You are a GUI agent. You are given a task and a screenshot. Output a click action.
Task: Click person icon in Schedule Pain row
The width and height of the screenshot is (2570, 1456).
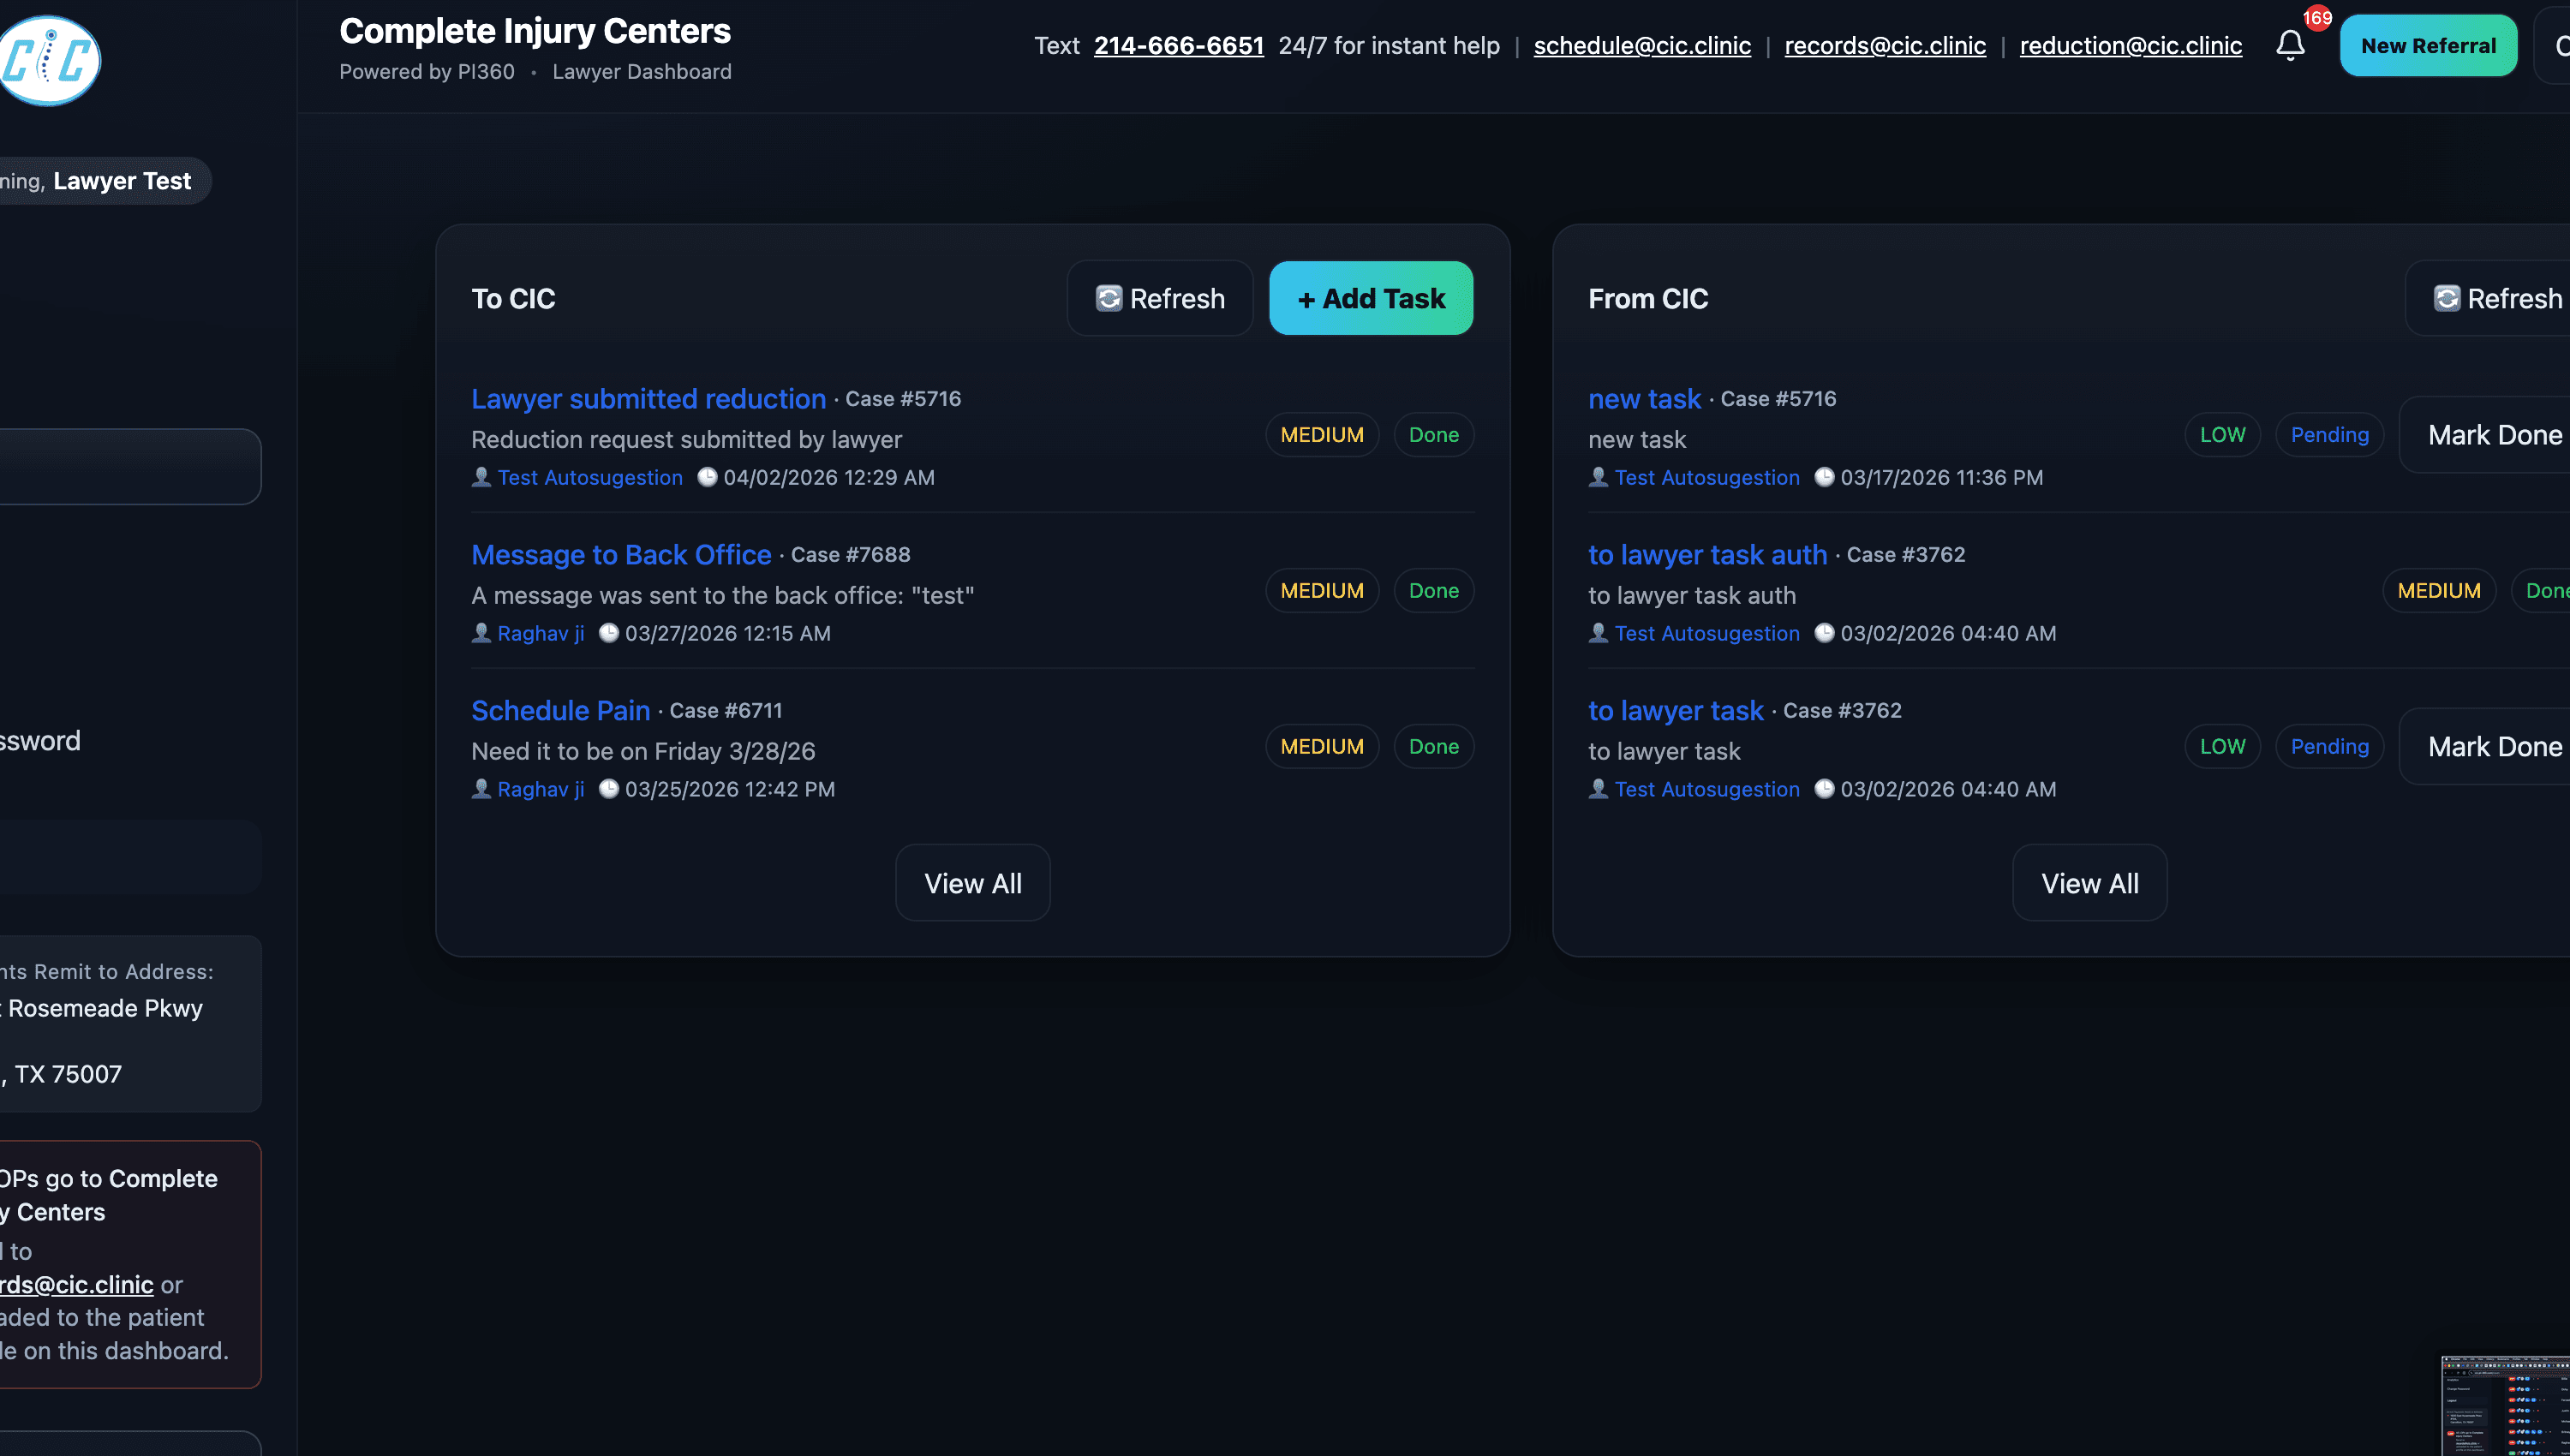point(481,789)
